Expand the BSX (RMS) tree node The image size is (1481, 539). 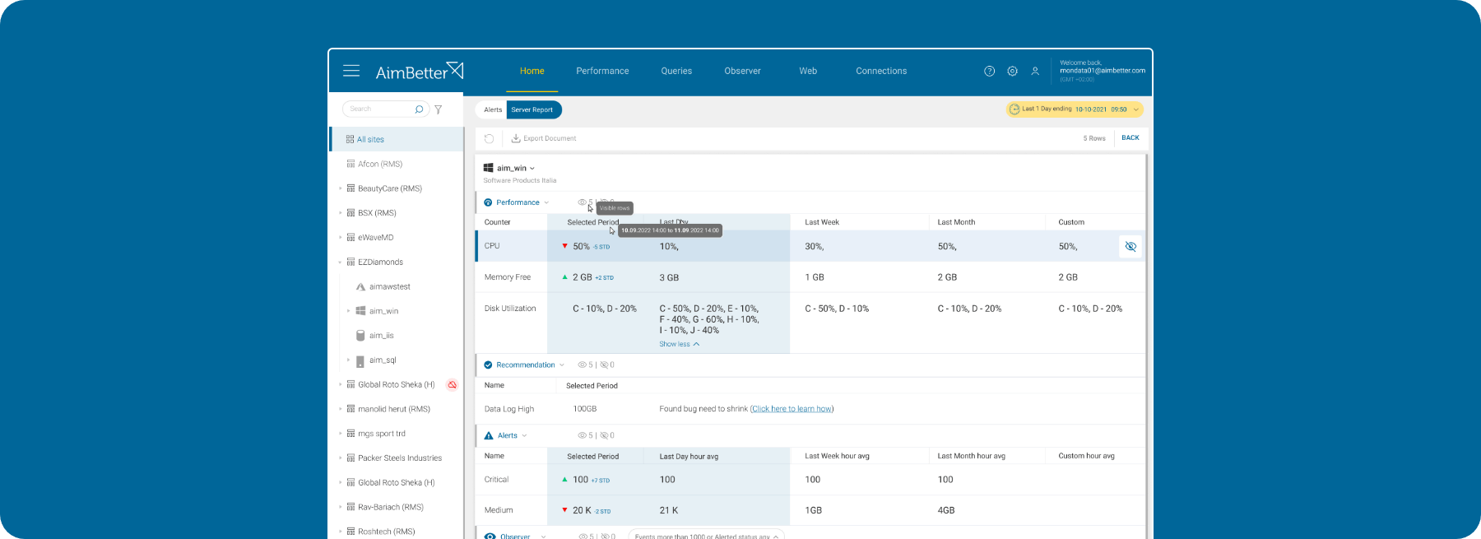(x=340, y=213)
